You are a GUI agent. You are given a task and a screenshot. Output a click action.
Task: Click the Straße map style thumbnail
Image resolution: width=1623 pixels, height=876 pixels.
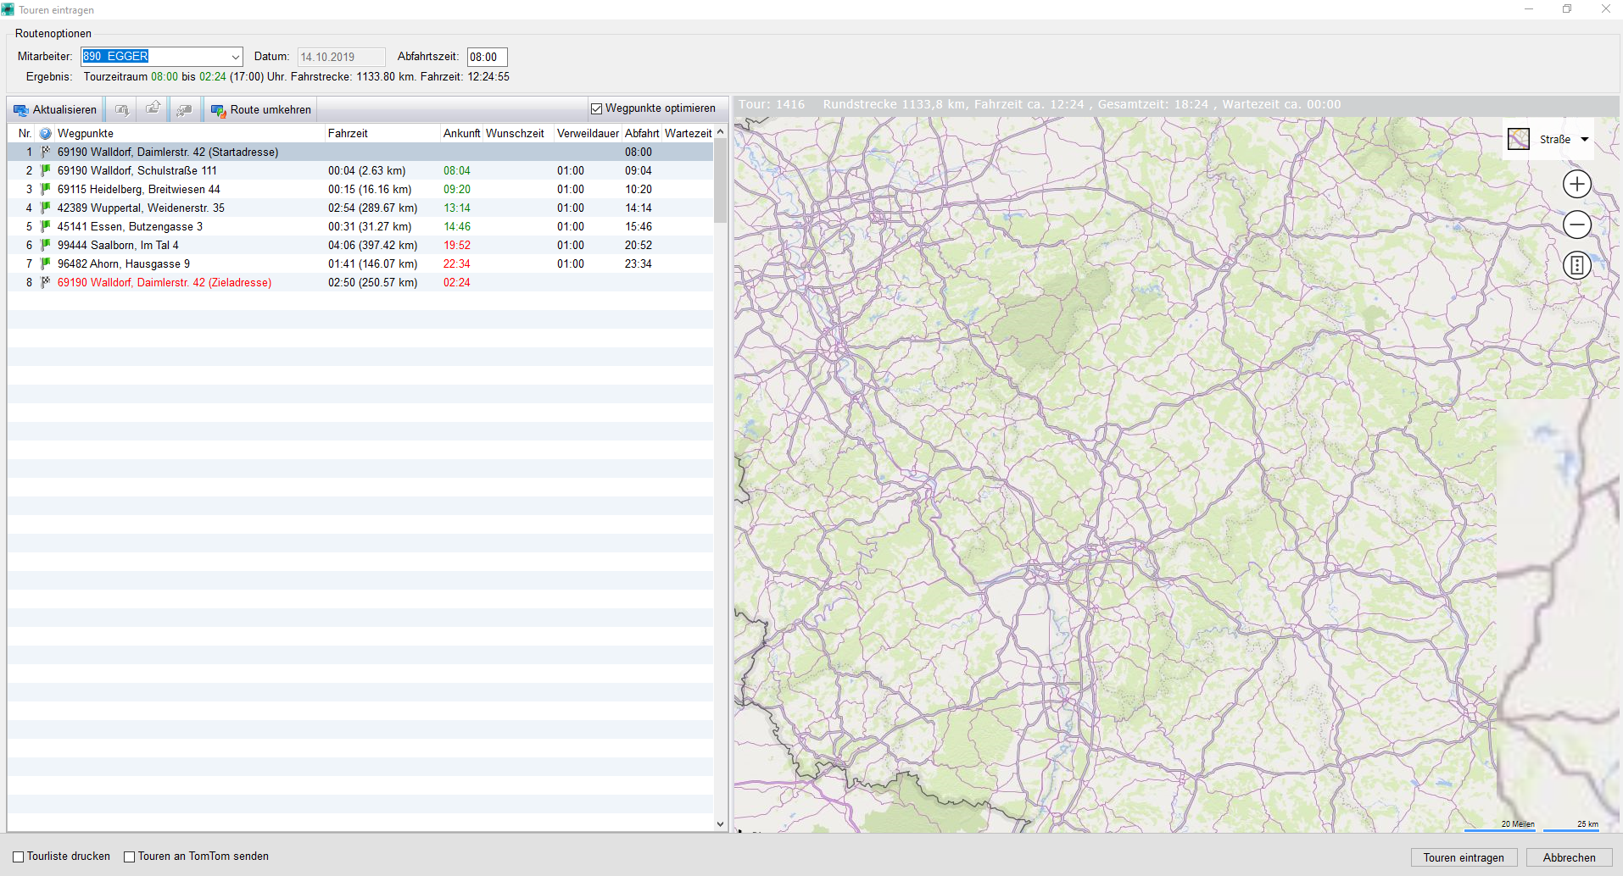click(x=1519, y=139)
